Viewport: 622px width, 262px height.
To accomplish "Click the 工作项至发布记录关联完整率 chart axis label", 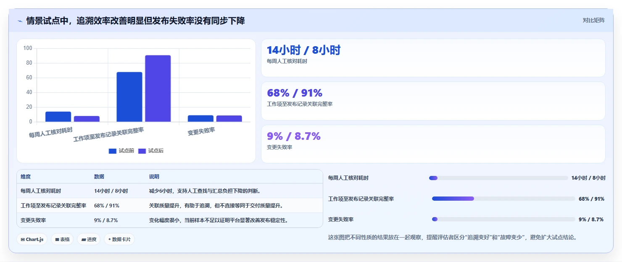I will pos(108,135).
